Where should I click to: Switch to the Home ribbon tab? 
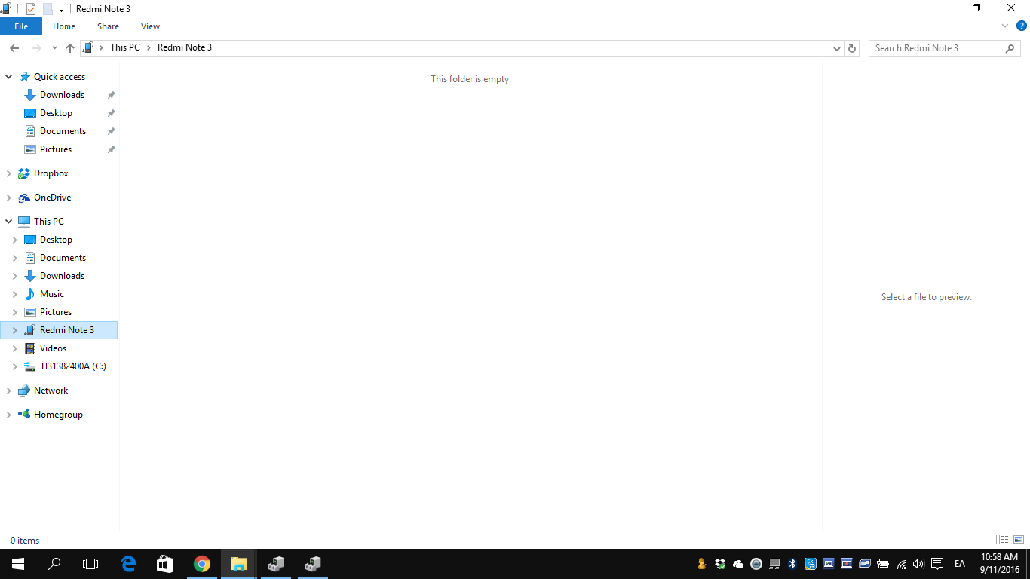click(64, 26)
